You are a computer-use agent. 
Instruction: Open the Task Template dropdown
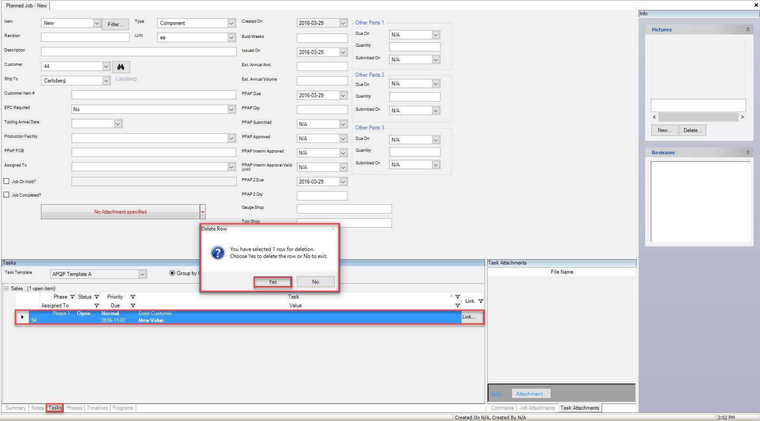142,274
